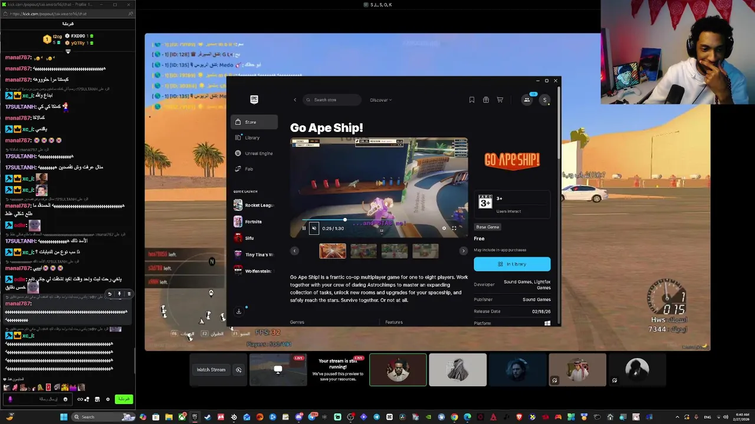Click purple microphone icon in chat input
This screenshot has height=424, width=755.
point(9,399)
